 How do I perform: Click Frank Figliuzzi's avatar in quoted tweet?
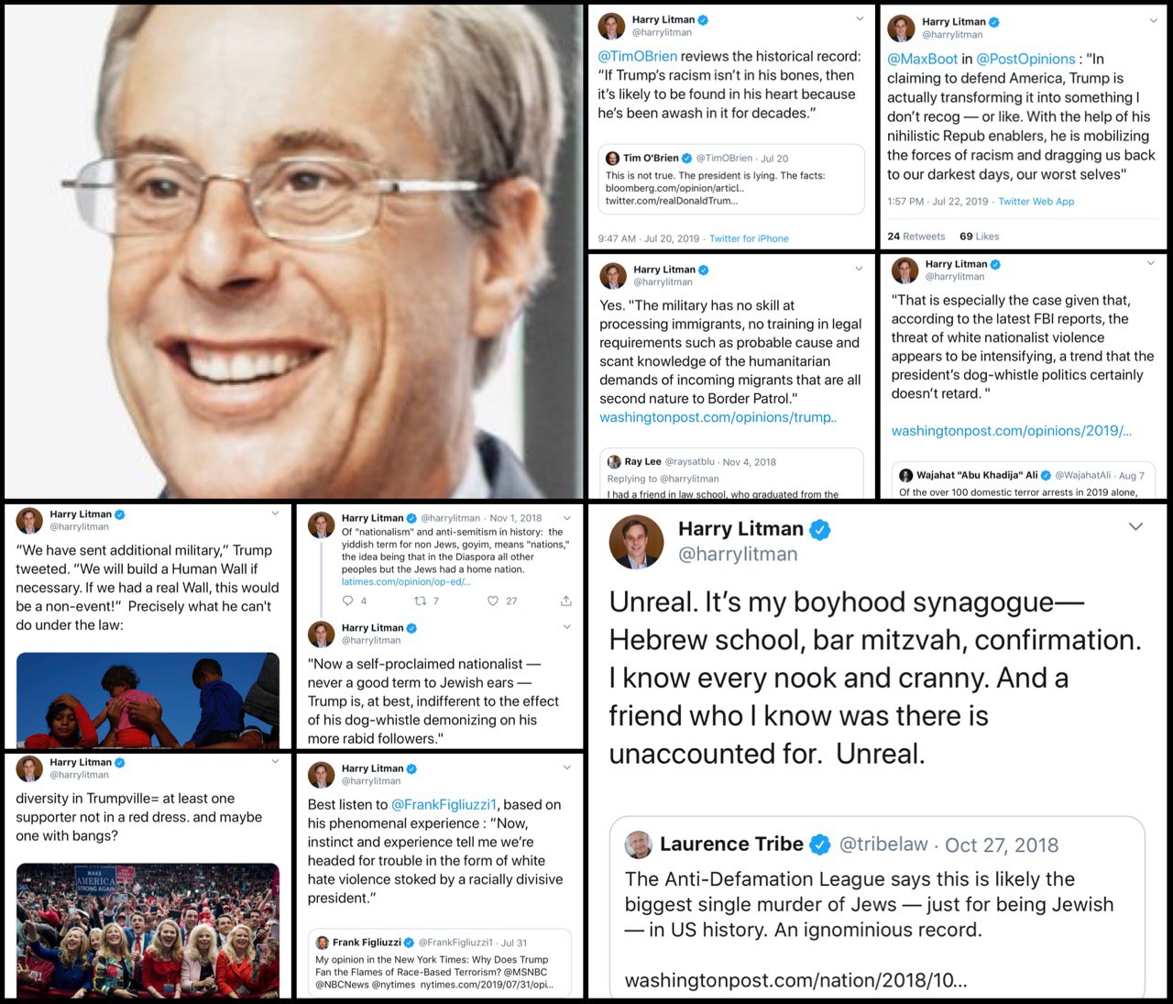pyautogui.click(x=323, y=942)
